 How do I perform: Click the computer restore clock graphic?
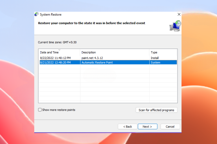175,26
